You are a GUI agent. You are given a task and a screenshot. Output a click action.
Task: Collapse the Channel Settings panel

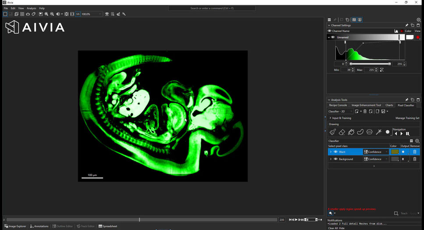click(329, 25)
